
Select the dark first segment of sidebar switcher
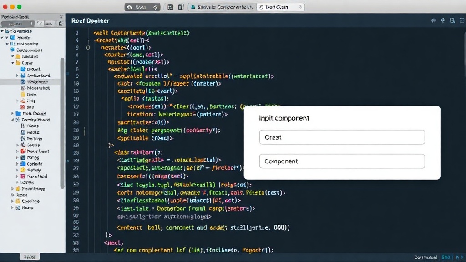17,24
